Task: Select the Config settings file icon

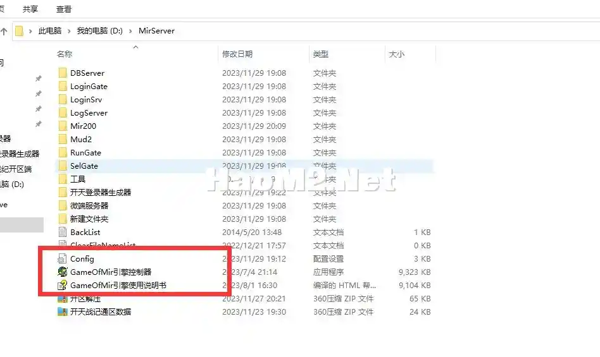Action: (x=62, y=259)
